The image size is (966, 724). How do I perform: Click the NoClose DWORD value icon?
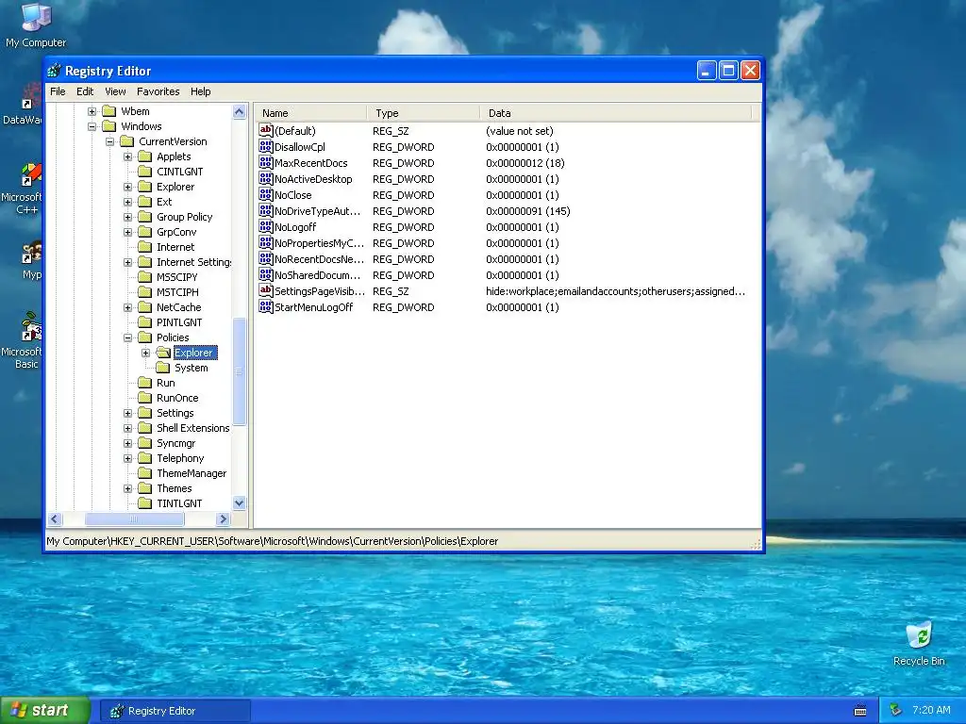click(265, 194)
